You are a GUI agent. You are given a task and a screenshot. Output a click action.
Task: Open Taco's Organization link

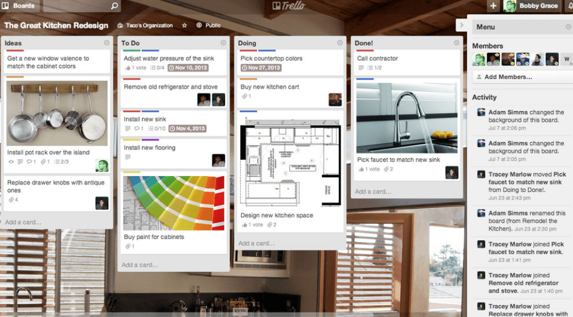(145, 25)
